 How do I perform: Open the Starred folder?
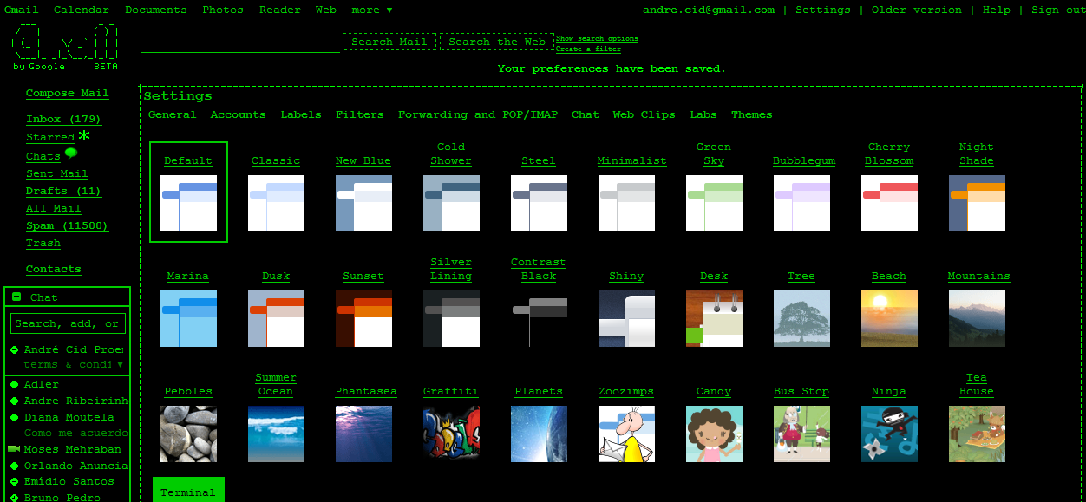coord(50,138)
